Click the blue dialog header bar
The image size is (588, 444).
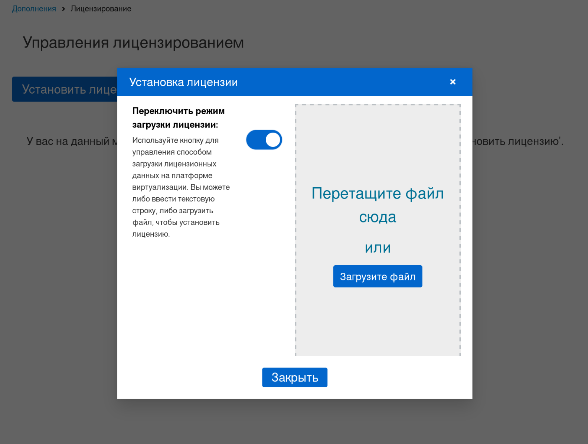[334, 82]
